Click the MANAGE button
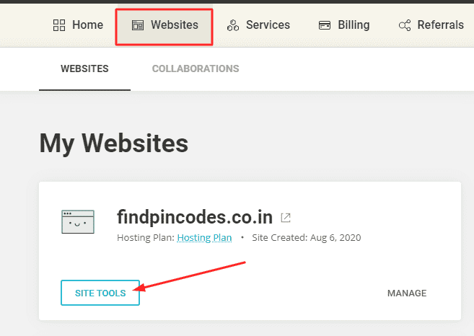The height and width of the screenshot is (336, 474). 407,293
